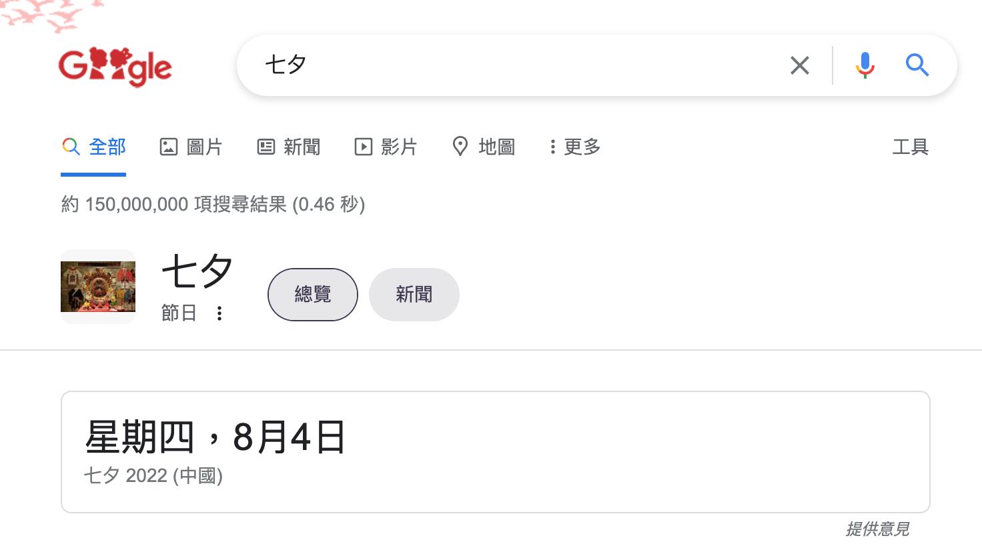Place cursor in the search input field
The image size is (982, 560).
pos(467,65)
